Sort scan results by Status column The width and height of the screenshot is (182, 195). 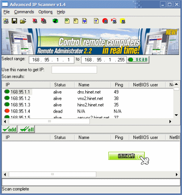[x=63, y=85]
